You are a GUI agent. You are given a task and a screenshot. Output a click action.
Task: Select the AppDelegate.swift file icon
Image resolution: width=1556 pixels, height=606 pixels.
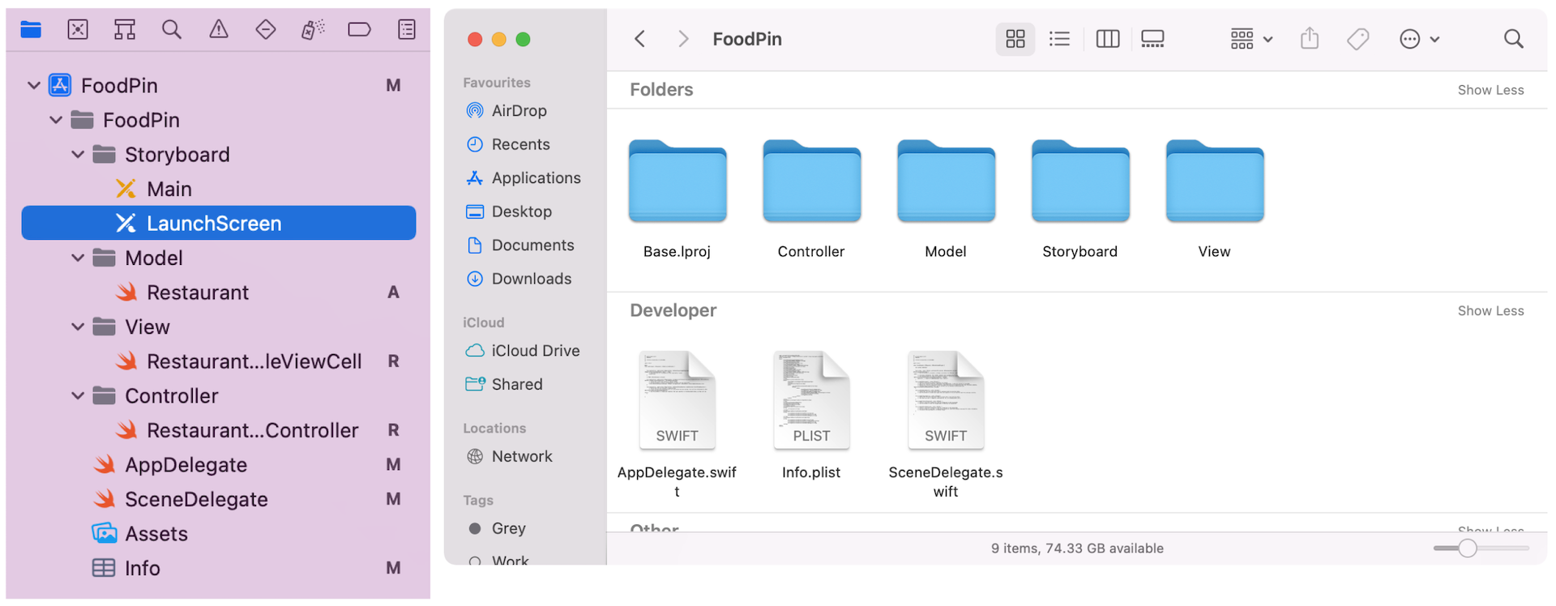point(678,400)
